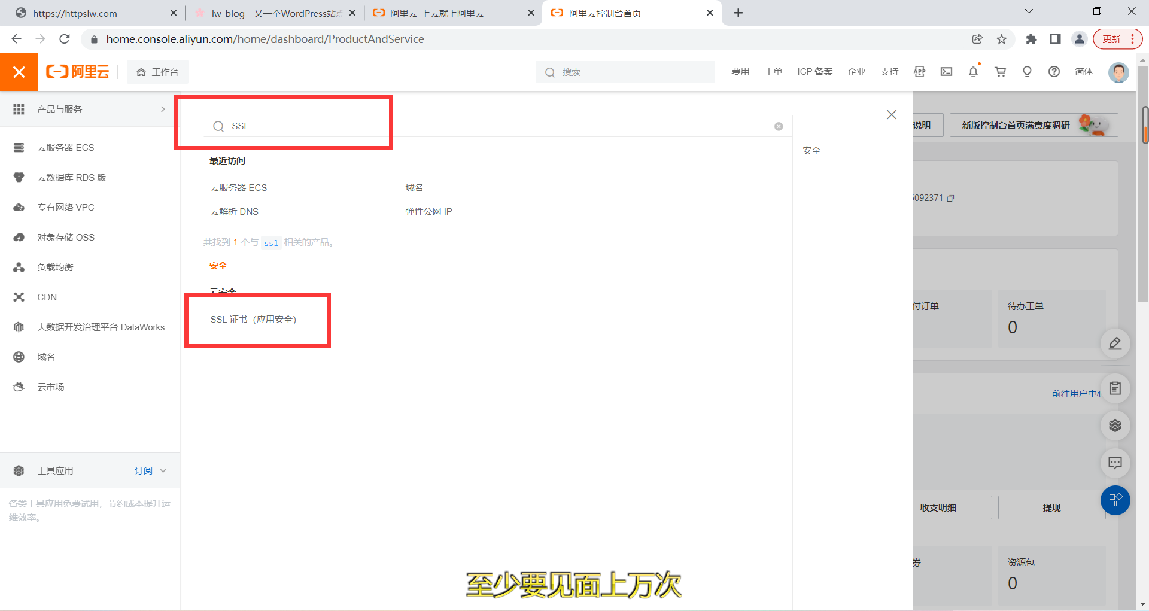Open 大数据开发治理平台 DataWorks in the sidebar

(101, 327)
